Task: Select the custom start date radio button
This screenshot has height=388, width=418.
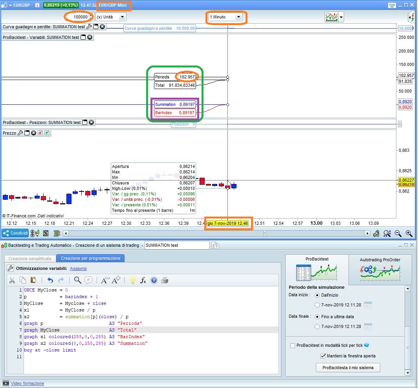Action: (x=317, y=305)
